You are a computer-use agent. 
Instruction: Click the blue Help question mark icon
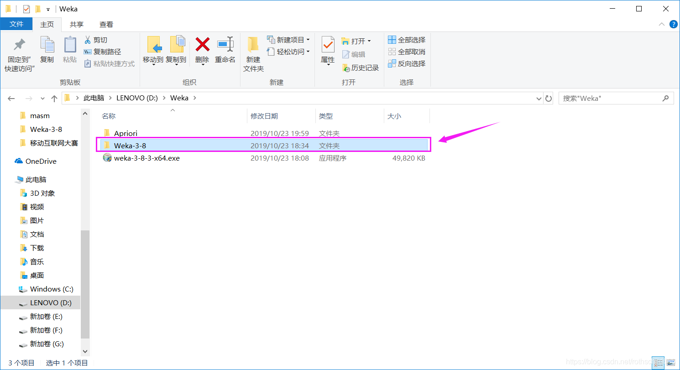[x=673, y=24]
